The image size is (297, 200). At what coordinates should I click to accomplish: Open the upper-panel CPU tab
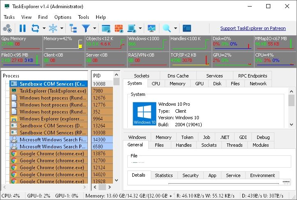pos(156,84)
